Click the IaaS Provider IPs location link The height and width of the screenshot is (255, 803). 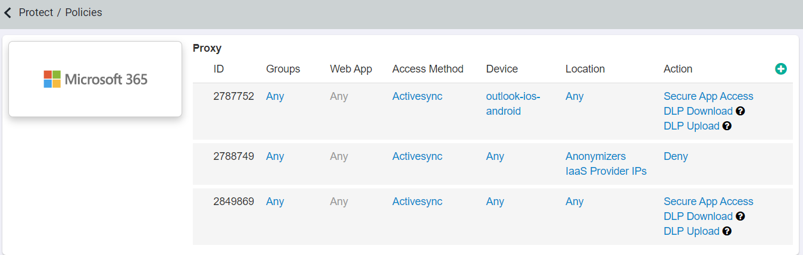pos(606,171)
